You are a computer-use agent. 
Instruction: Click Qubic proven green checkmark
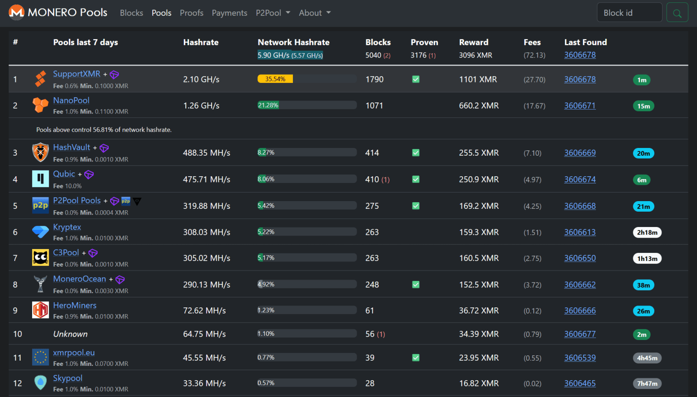416,179
